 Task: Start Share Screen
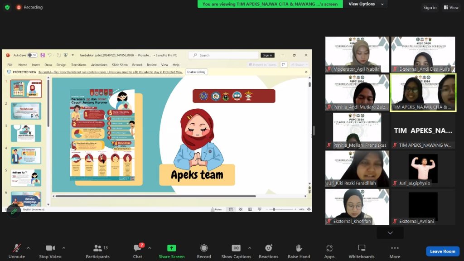[171, 251]
